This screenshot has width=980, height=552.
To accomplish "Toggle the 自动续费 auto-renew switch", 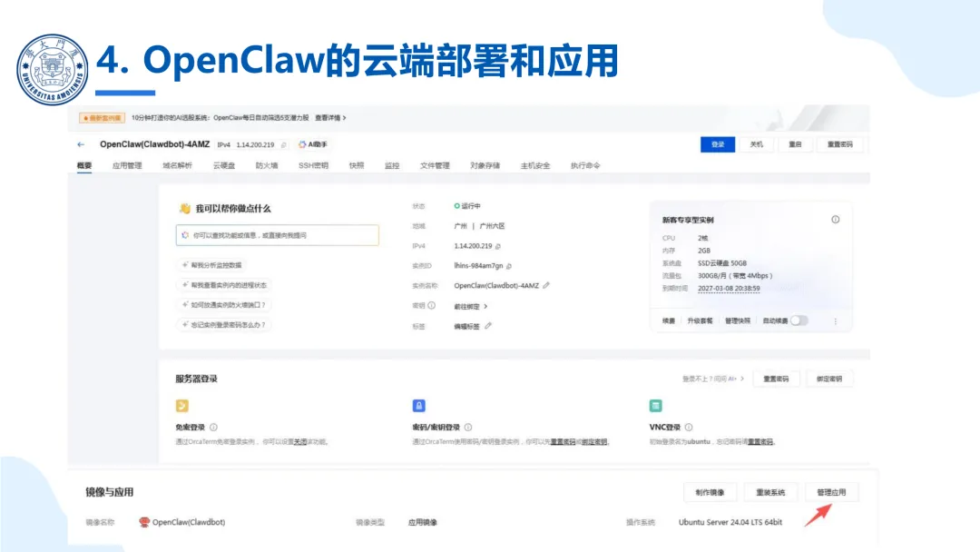I will [799, 320].
